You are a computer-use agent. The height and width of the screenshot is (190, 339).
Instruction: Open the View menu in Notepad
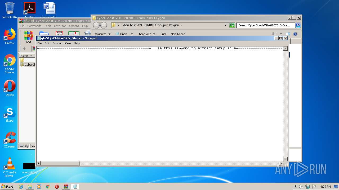point(68,43)
